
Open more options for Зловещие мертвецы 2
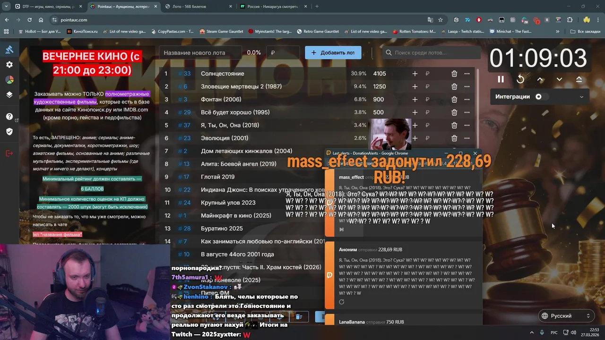(467, 86)
